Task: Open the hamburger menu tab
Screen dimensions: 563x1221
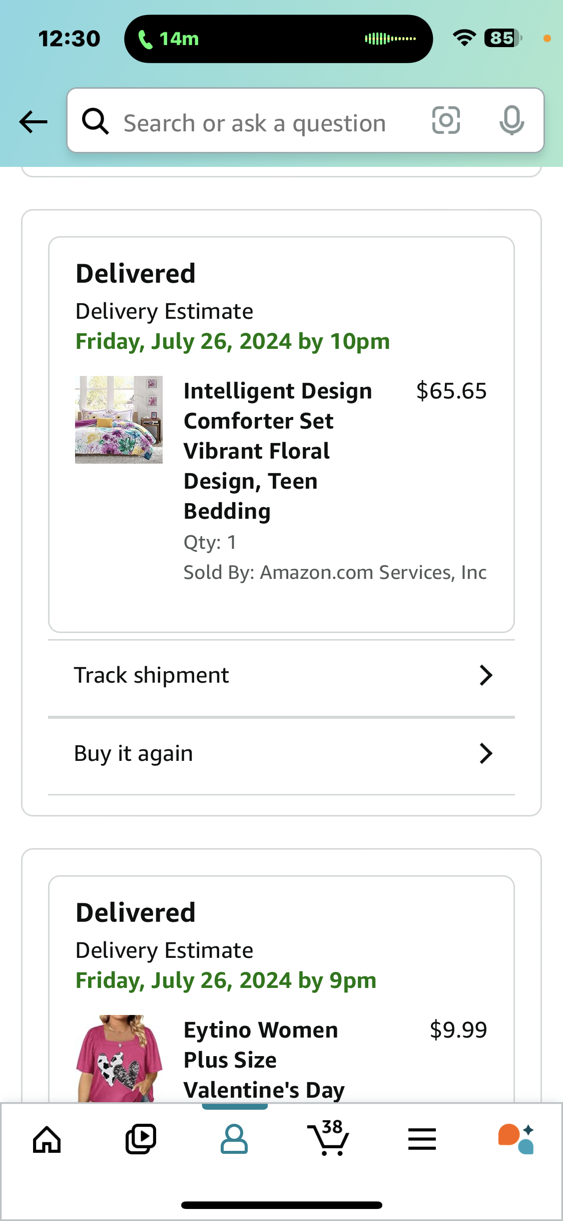Action: (x=422, y=1139)
